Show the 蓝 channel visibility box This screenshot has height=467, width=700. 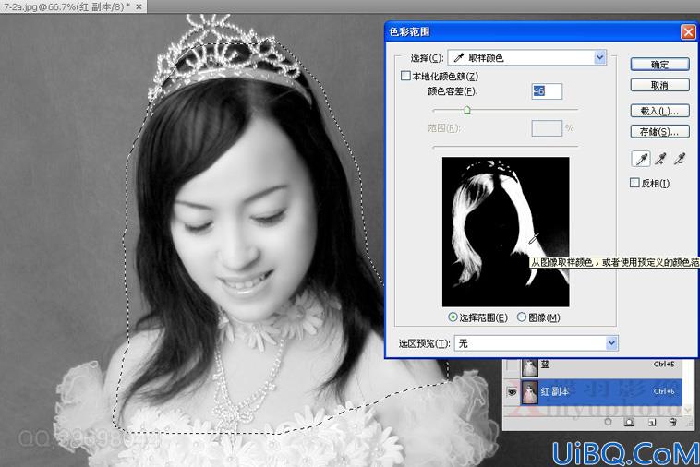512,365
